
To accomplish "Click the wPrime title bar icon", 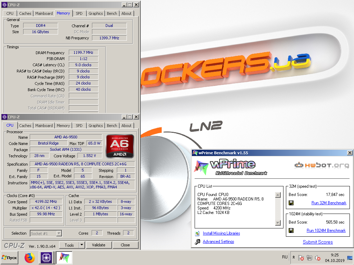I will pyautogui.click(x=195, y=153).
